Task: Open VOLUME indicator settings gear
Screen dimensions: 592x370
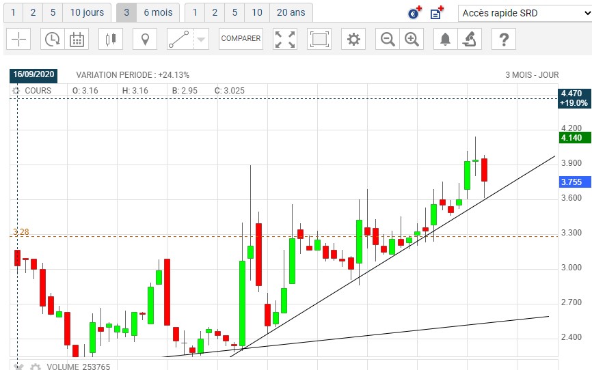Action: point(35,367)
